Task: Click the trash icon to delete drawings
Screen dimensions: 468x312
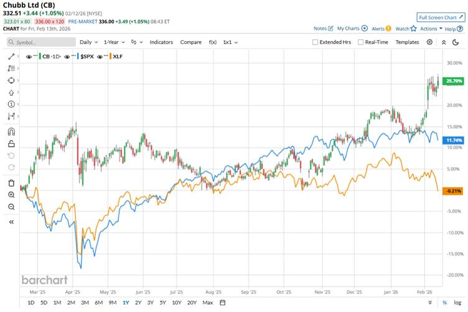Action: [11, 183]
